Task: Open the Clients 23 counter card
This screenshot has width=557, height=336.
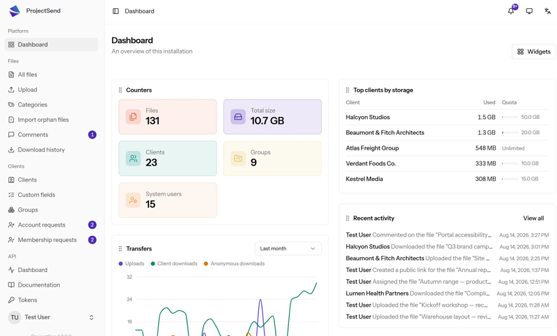Action: [x=168, y=158]
